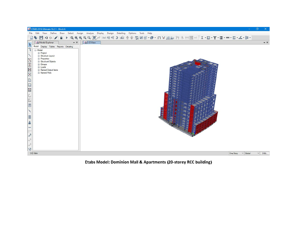Select the pointer tool in left toolbar
Screen dimensions: 297x229
pos(30,45)
